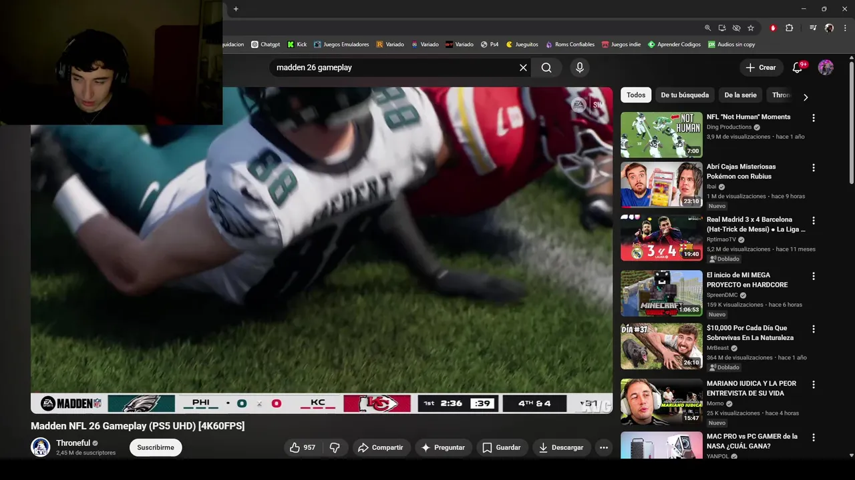Select the Todos filter chip

pos(636,95)
